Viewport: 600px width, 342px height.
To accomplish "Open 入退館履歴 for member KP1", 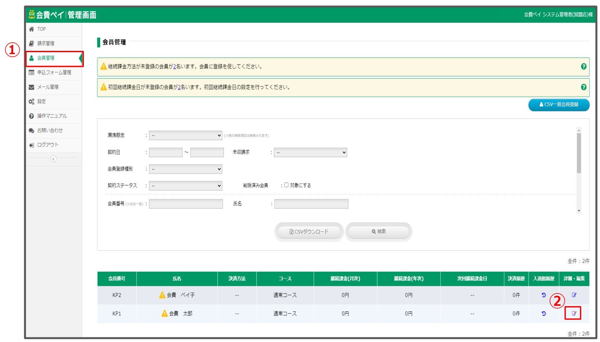I will coord(544,313).
